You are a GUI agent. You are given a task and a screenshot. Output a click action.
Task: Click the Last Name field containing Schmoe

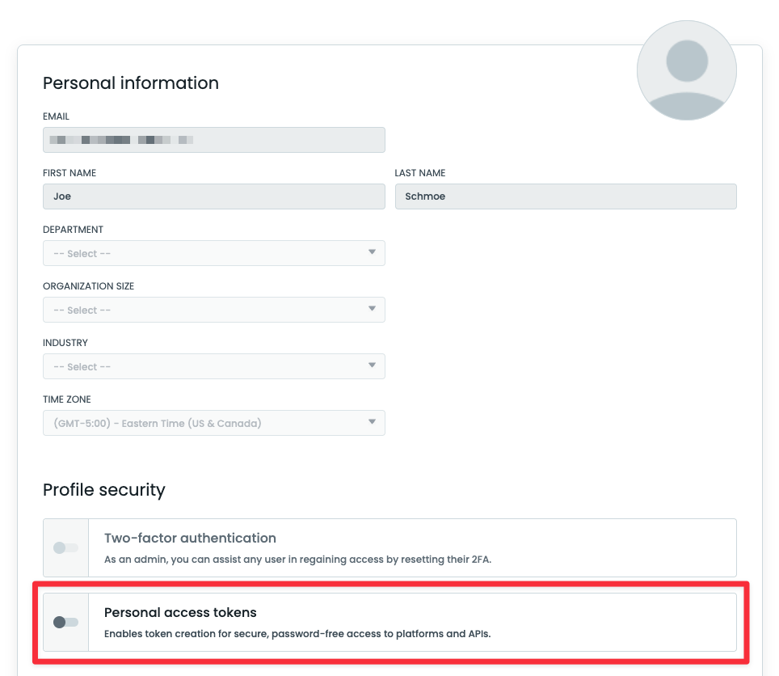565,196
